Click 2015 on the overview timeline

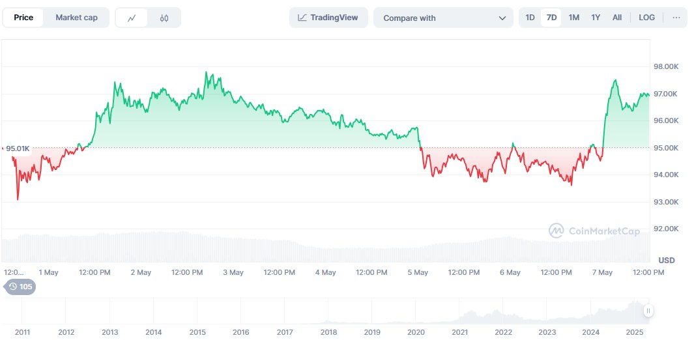(x=197, y=332)
